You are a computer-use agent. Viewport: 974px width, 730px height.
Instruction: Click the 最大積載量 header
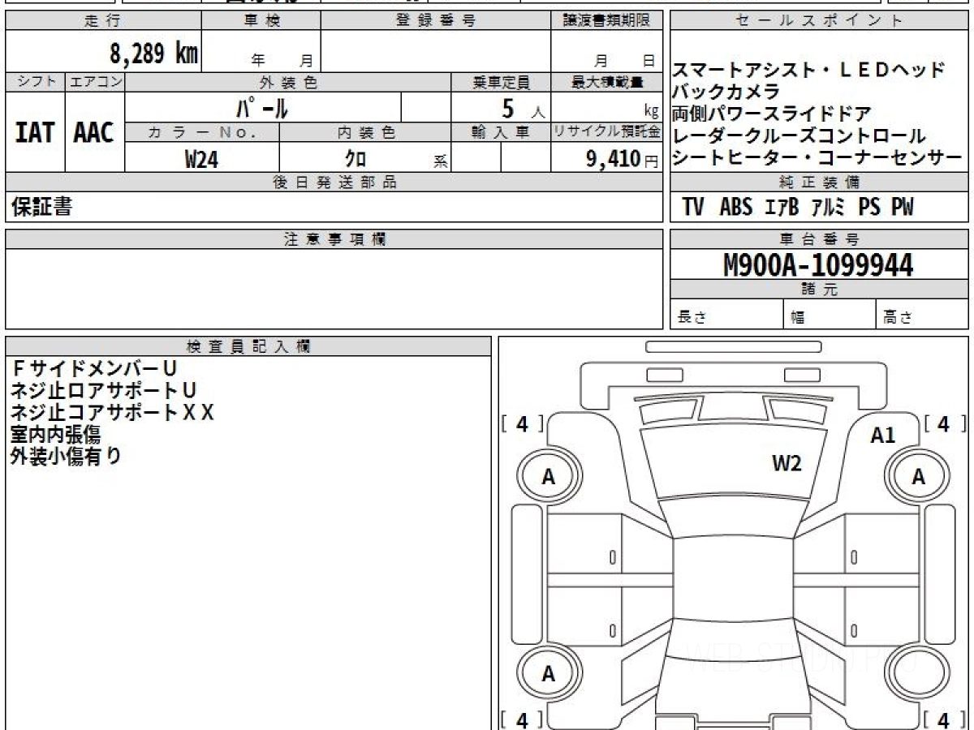606,82
